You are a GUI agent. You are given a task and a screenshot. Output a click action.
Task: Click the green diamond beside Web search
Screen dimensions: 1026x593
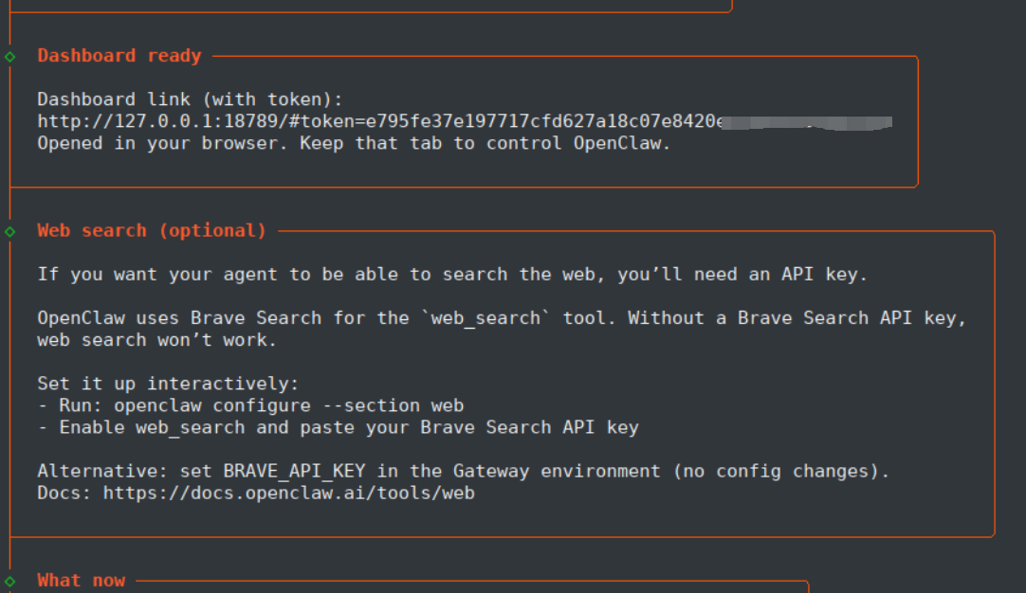tap(9, 231)
